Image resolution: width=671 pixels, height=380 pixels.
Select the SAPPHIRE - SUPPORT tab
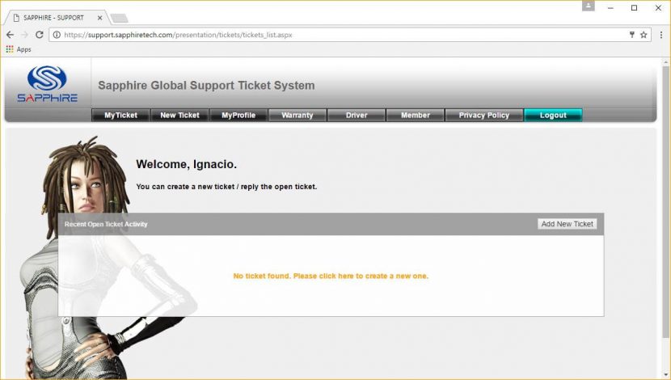(55, 18)
